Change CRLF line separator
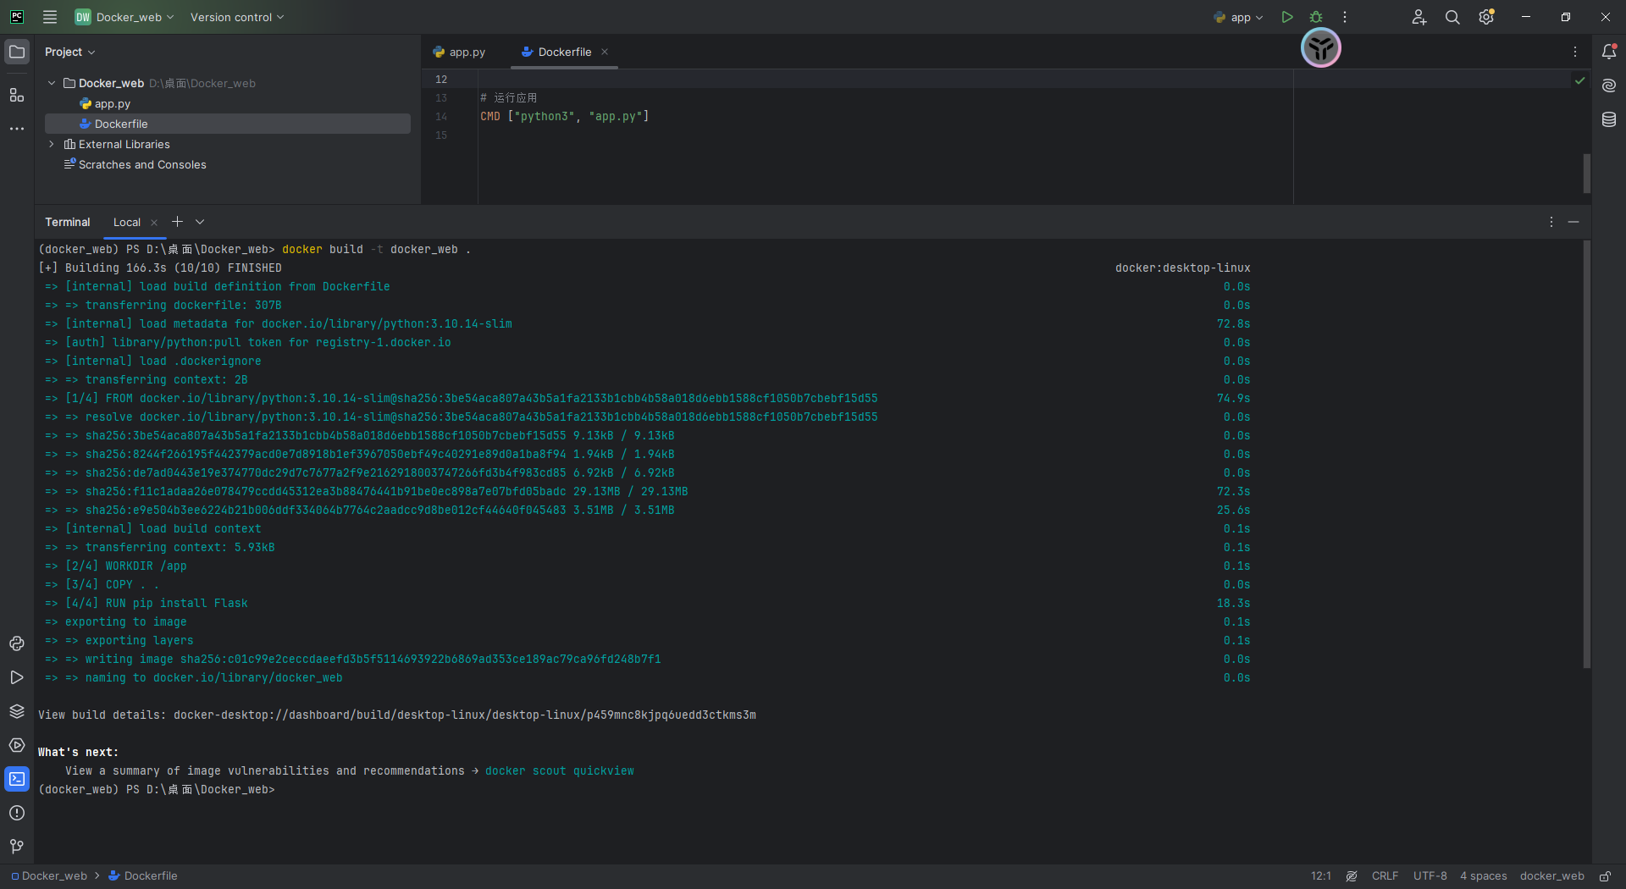Screen dimensions: 1626x889 pyautogui.click(x=1385, y=876)
